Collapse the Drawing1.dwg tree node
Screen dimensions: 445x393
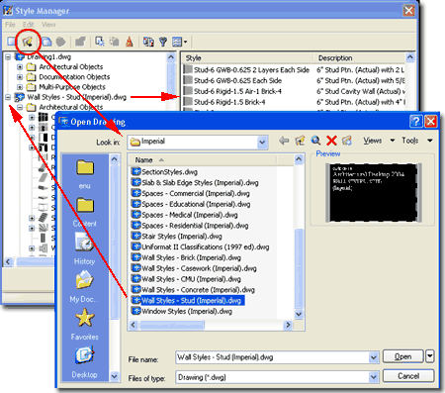coord(8,57)
